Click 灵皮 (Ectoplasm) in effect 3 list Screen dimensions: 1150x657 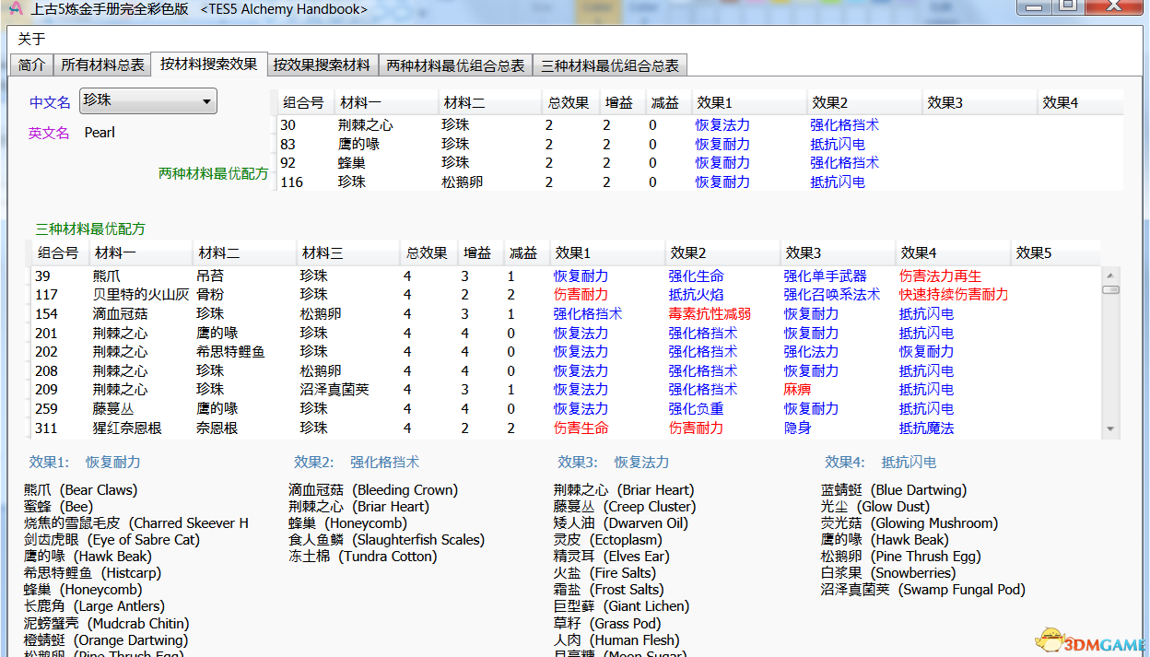[x=608, y=540]
